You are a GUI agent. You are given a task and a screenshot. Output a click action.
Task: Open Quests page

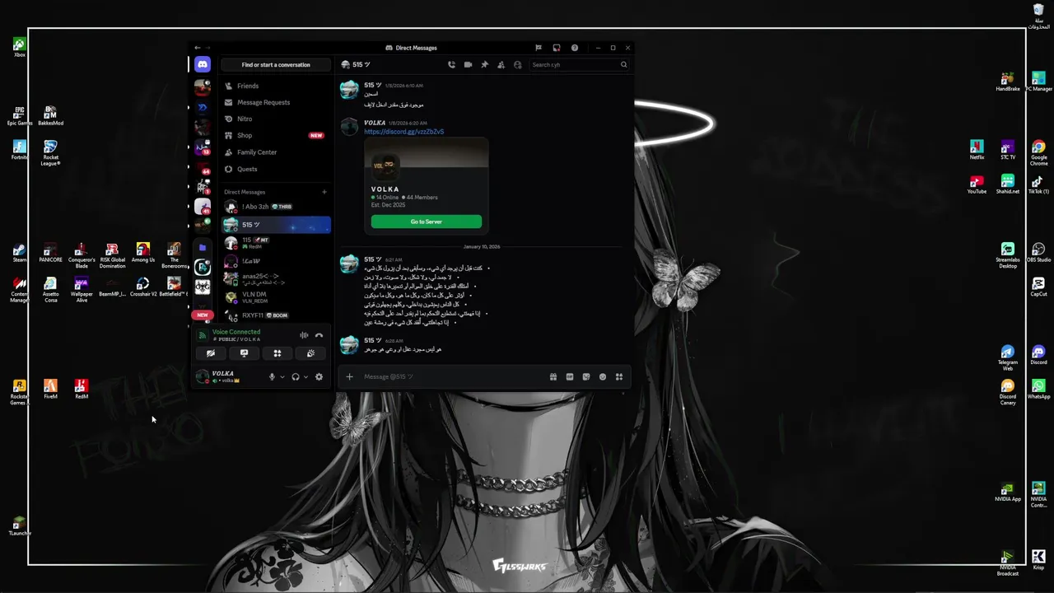coord(276,169)
